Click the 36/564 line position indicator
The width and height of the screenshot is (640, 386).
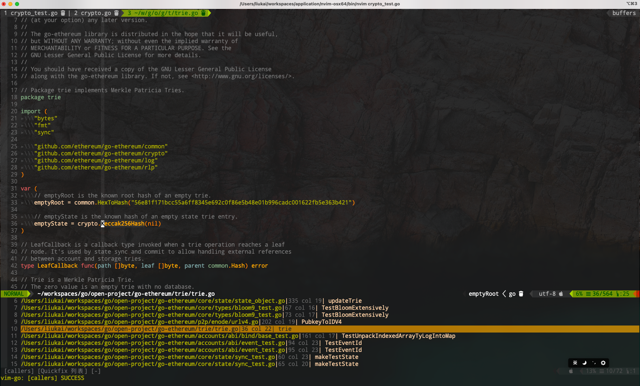pyautogui.click(x=602, y=294)
